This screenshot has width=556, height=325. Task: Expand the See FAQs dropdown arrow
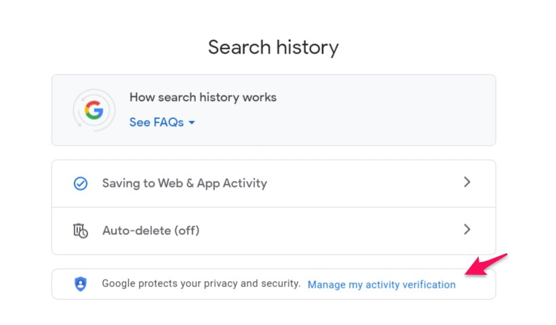tap(192, 123)
